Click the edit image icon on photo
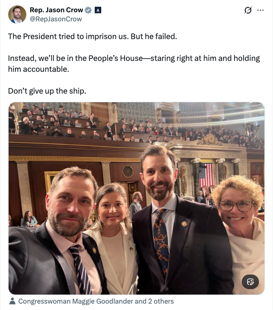273x310 pixels. (250, 282)
